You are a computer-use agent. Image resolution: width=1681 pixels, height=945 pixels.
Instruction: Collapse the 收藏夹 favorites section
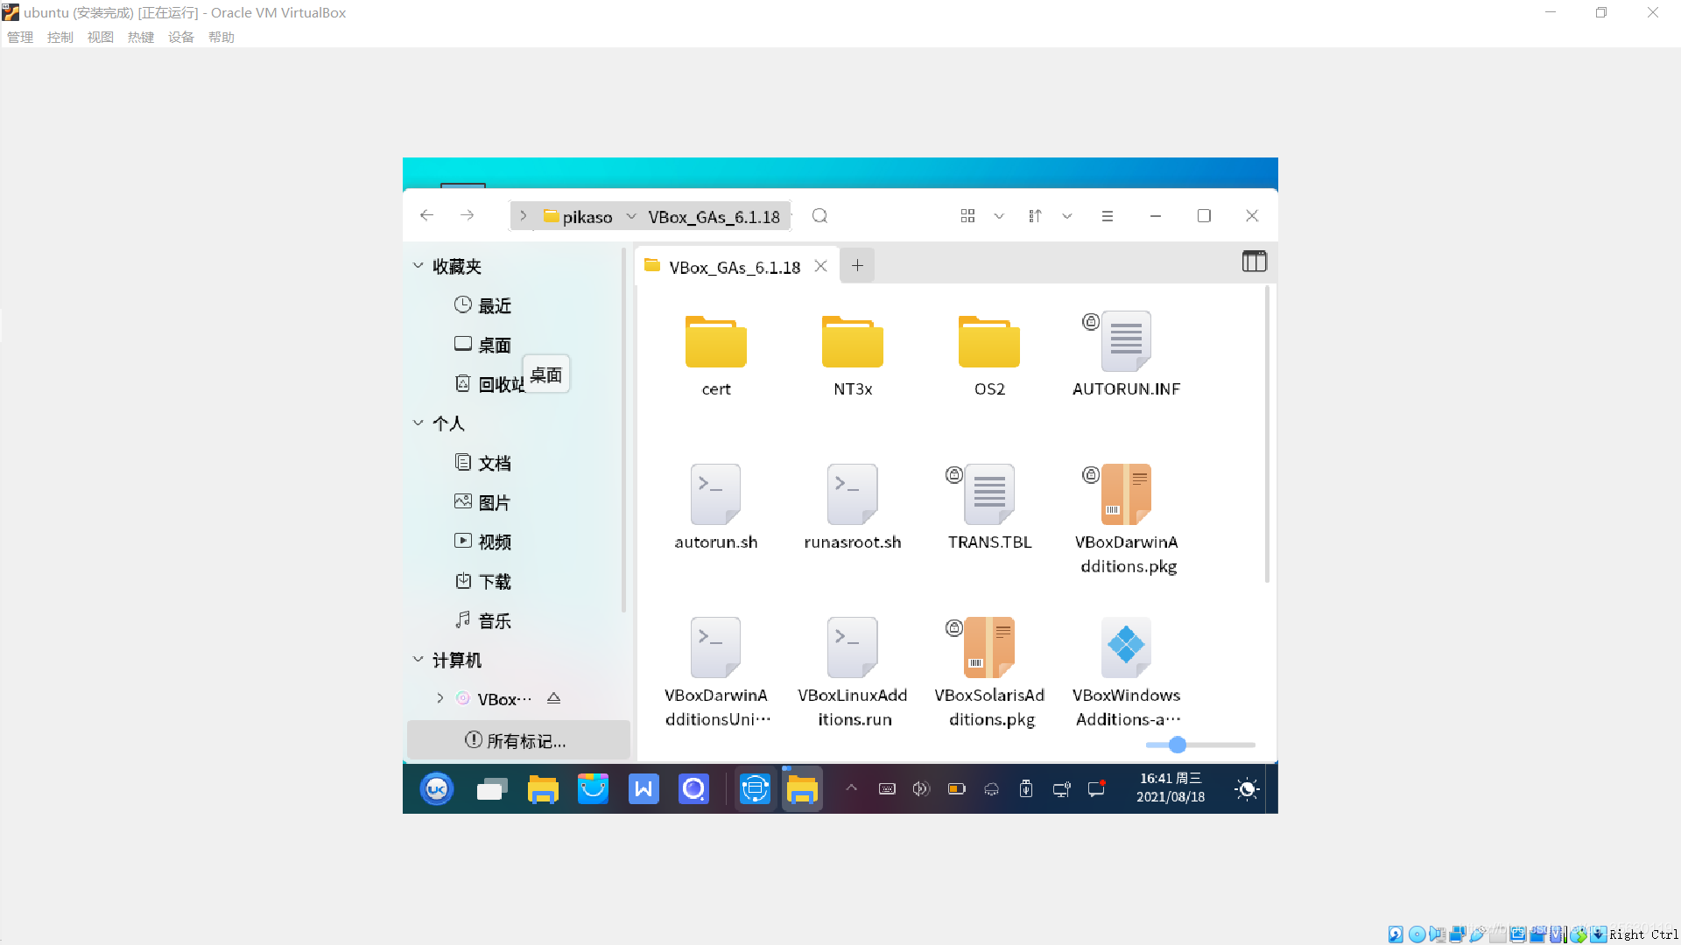[x=418, y=266]
